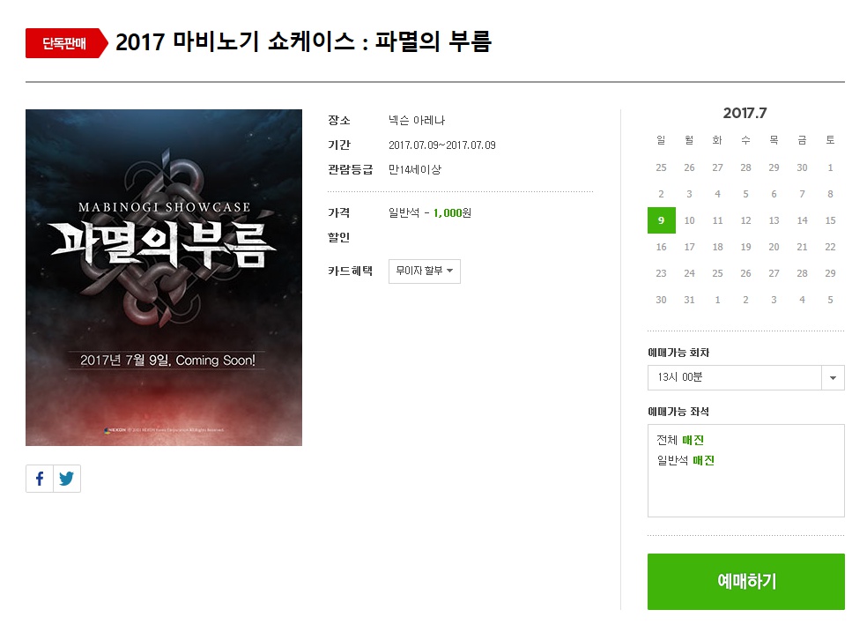Select July 26 in the calendar
Viewport: 867px width, 632px height.
pos(746,273)
